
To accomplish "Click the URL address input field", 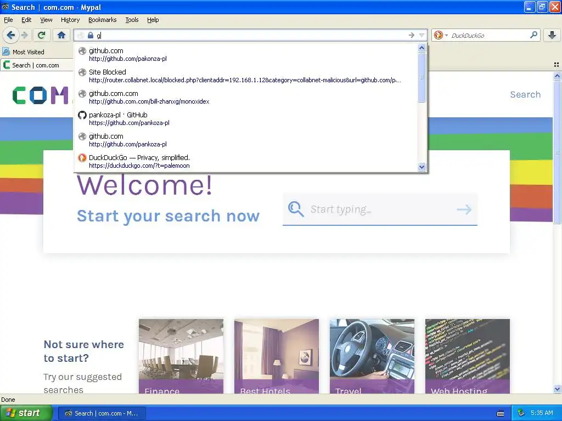I will pos(251,35).
